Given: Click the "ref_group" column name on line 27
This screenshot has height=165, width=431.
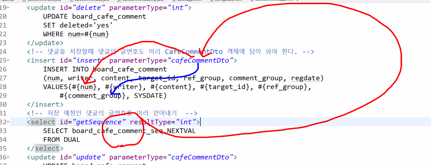Looking at the screenshot, I should (202, 78).
